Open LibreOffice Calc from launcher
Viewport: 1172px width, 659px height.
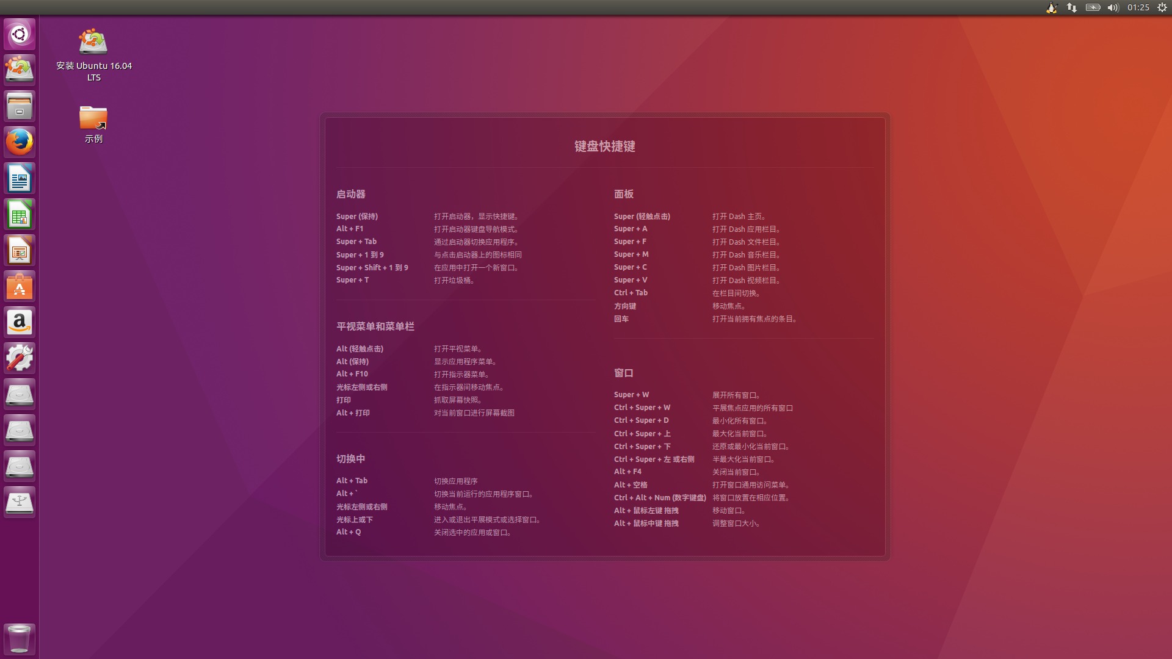click(x=20, y=214)
